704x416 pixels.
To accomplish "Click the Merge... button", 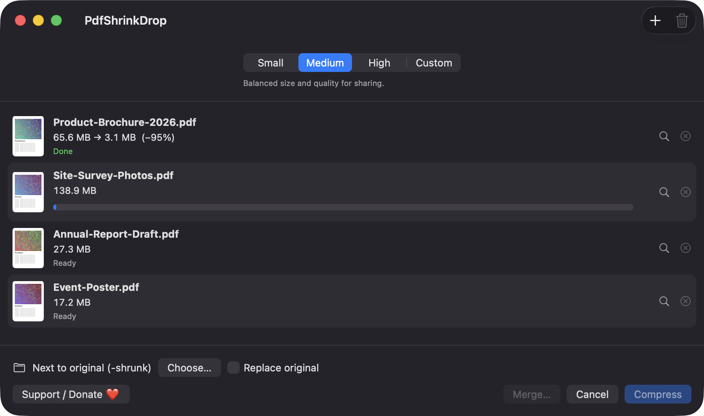I will (x=532, y=394).
